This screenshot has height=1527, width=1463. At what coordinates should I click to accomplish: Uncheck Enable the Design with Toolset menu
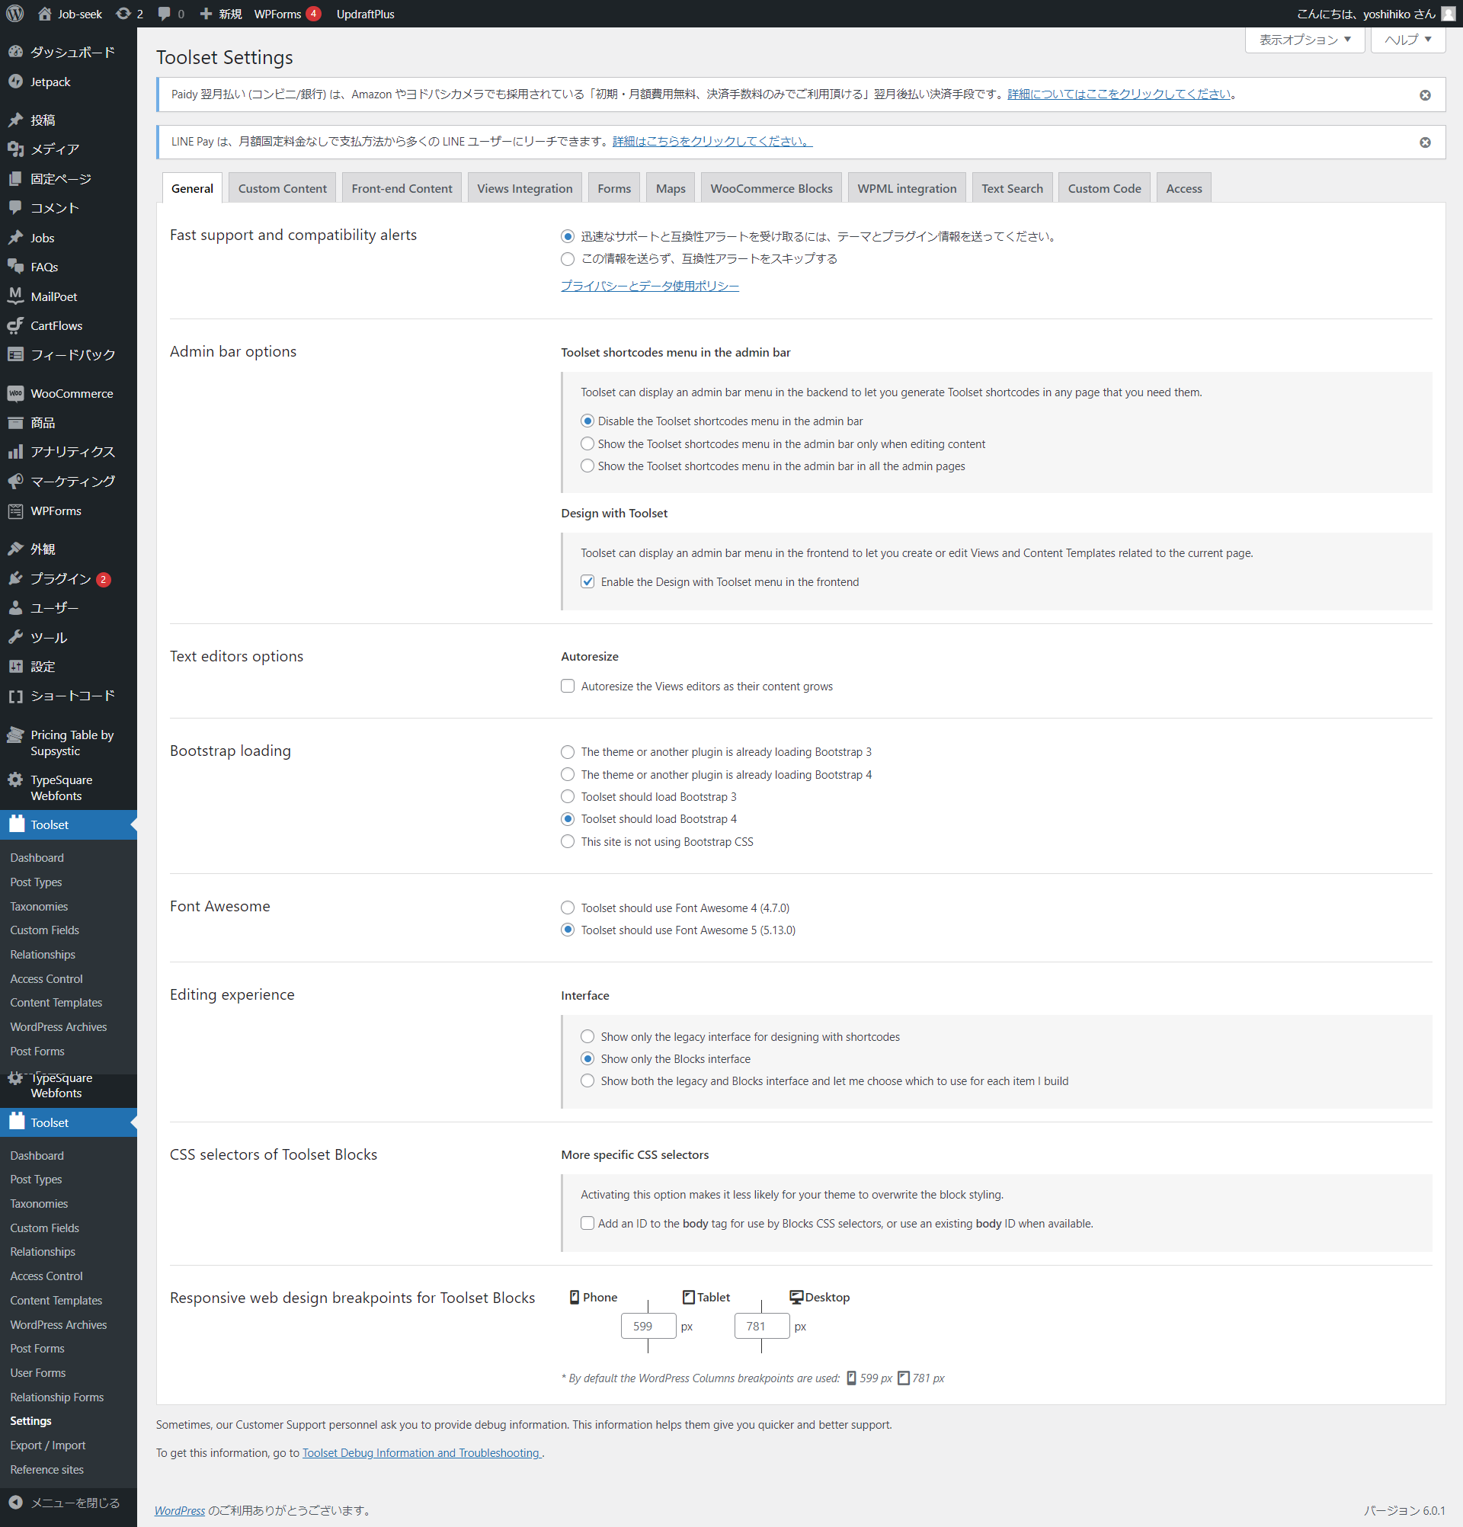click(587, 582)
